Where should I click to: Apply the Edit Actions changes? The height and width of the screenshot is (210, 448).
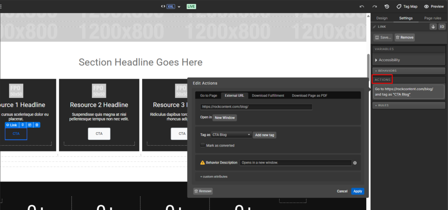pos(358,191)
